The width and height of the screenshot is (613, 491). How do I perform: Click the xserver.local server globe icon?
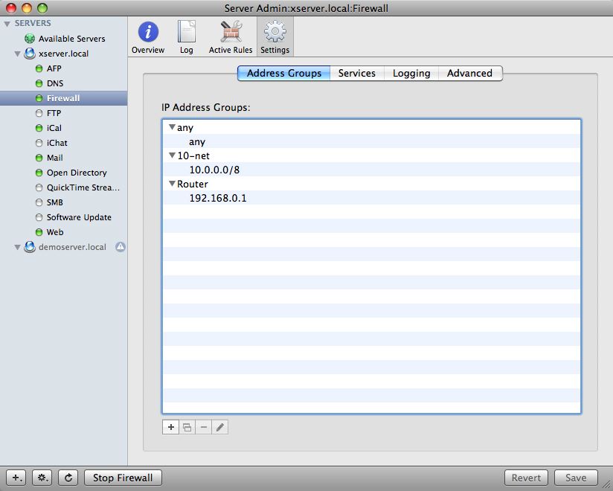coord(30,54)
